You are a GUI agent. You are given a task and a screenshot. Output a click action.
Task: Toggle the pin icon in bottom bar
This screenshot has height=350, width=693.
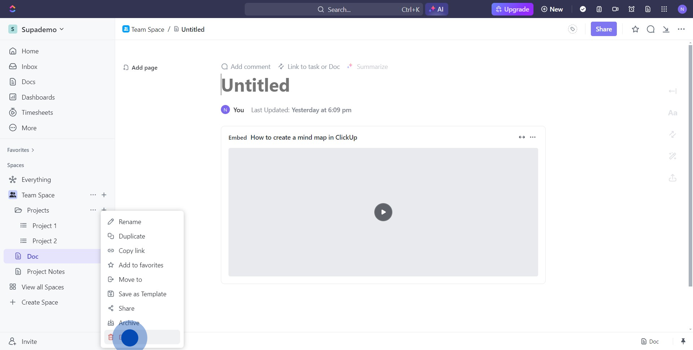pos(683,341)
